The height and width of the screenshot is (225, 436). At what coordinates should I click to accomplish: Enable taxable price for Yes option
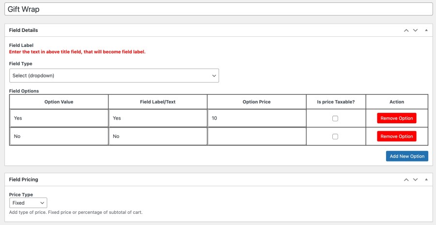tap(335, 119)
